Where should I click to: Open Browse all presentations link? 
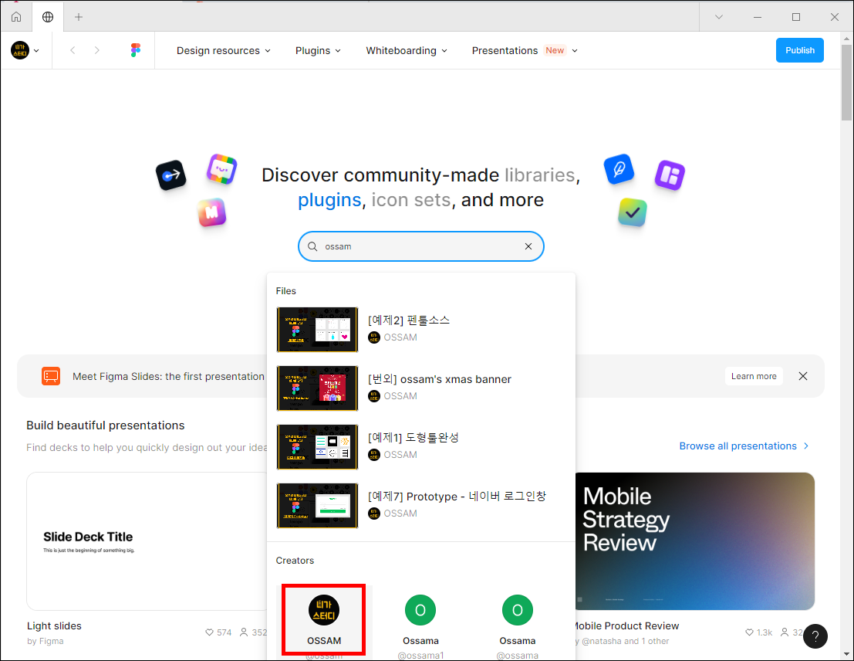click(744, 446)
